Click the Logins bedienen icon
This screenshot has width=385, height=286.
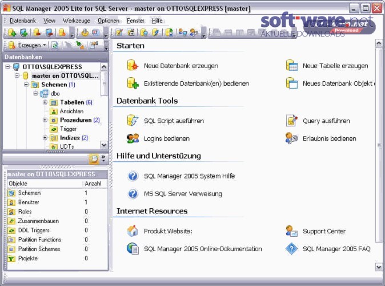tap(133, 138)
